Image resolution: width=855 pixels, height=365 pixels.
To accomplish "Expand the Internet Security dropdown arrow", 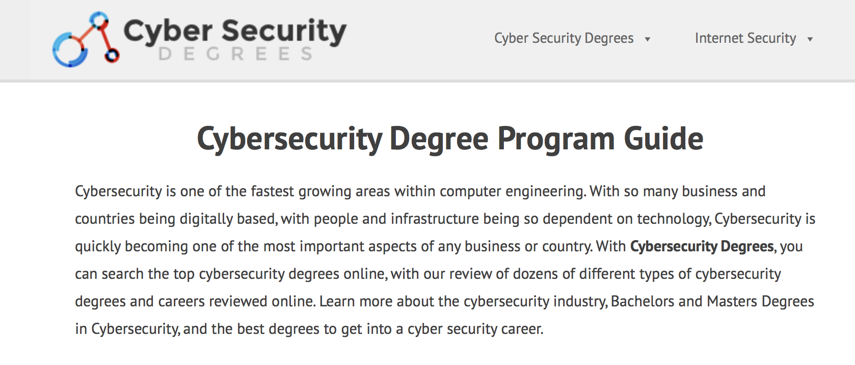I will pyautogui.click(x=810, y=39).
